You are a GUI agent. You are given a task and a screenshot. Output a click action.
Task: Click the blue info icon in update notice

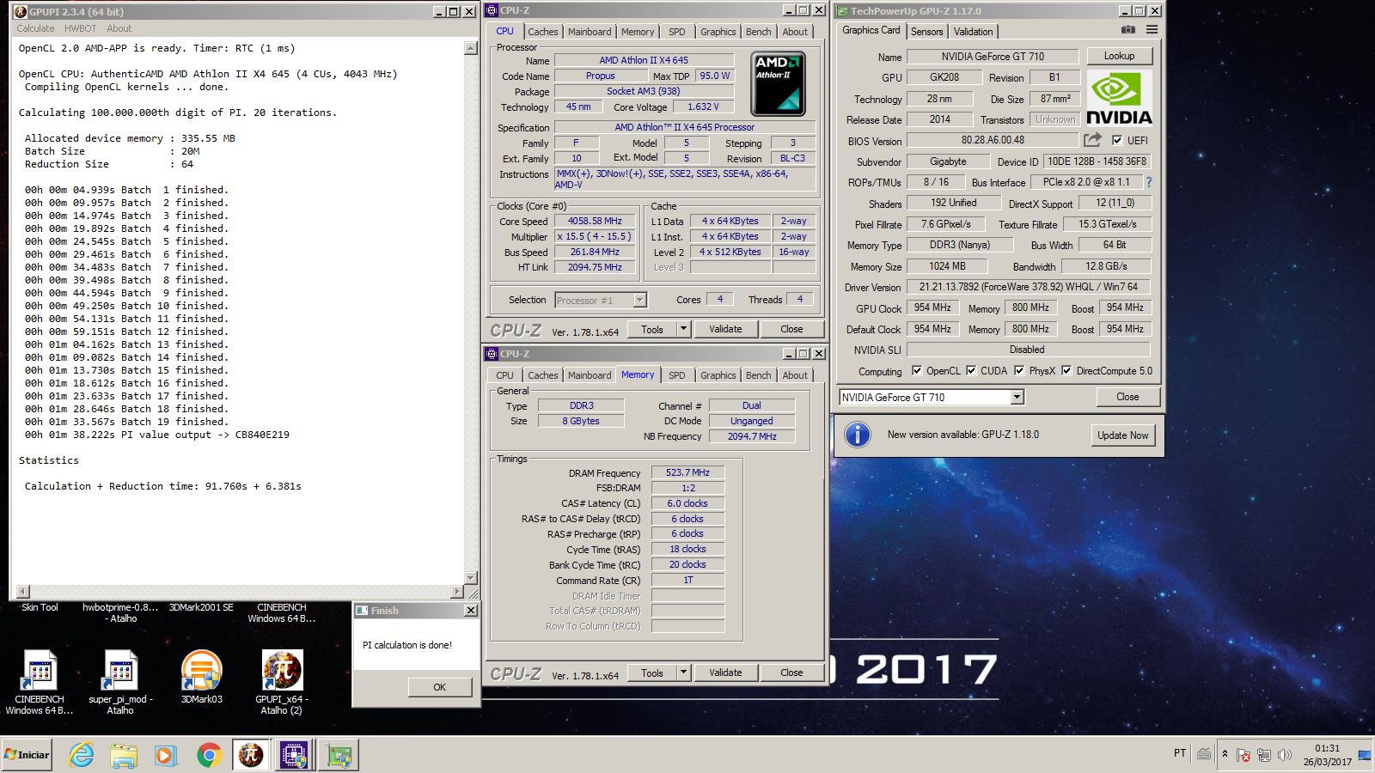point(857,435)
